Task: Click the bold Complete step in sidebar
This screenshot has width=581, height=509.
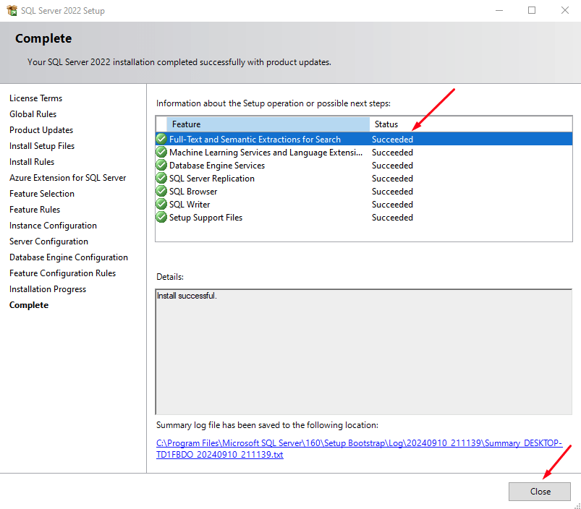Action: (29, 305)
